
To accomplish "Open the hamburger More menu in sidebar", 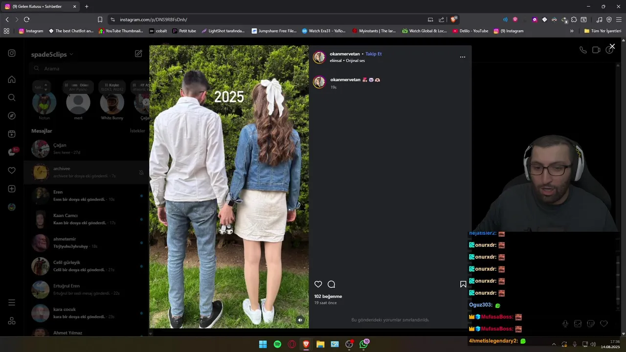I will (x=12, y=303).
